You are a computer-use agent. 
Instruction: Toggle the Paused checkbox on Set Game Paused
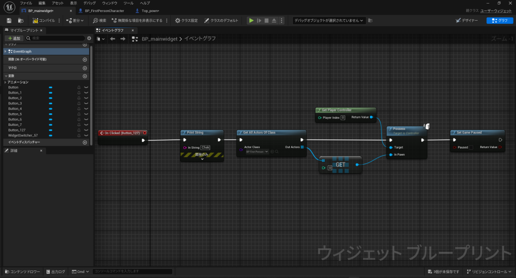471,148
